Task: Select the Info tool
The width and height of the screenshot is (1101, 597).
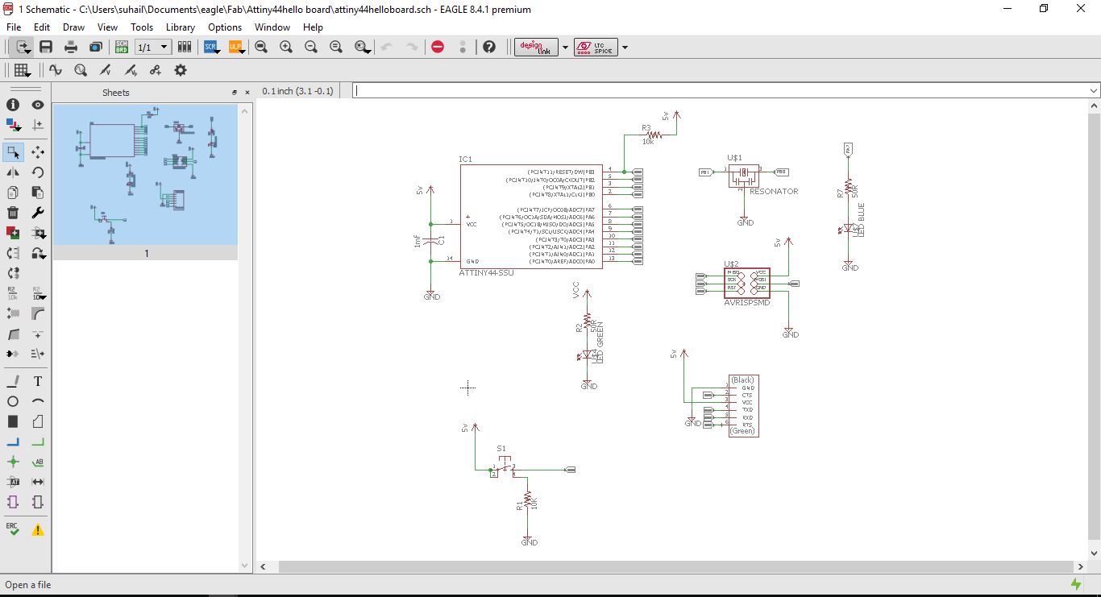Action: tap(13, 105)
